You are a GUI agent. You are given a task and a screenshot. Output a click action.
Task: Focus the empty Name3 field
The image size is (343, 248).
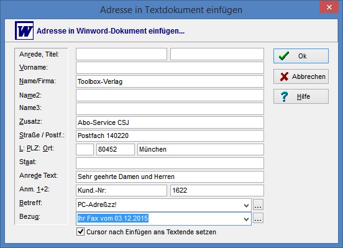pos(170,109)
